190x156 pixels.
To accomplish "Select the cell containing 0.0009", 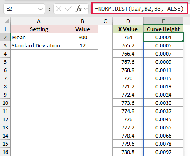I will (163, 62).
